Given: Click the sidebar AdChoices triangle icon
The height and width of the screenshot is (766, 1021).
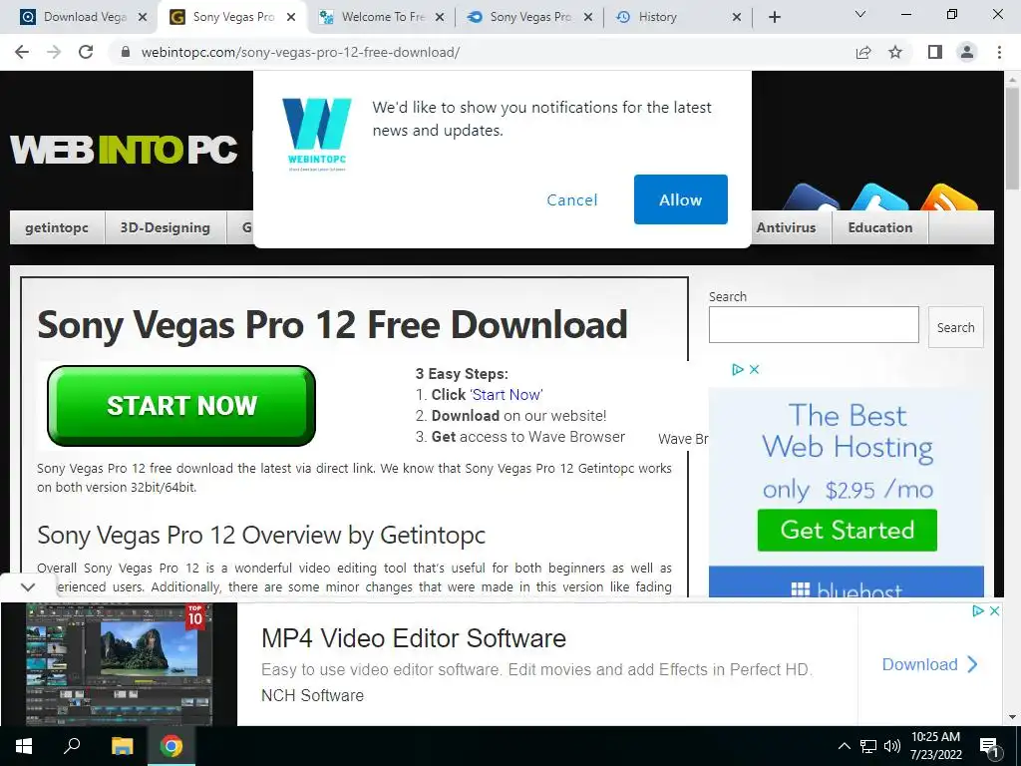Looking at the screenshot, I should [738, 369].
